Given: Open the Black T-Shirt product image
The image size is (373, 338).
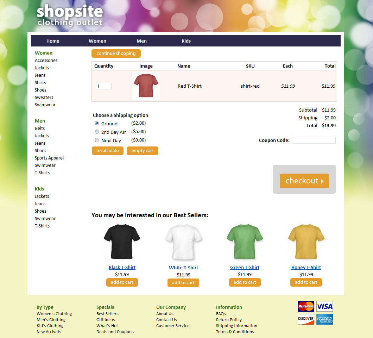Looking at the screenshot, I should [x=122, y=242].
